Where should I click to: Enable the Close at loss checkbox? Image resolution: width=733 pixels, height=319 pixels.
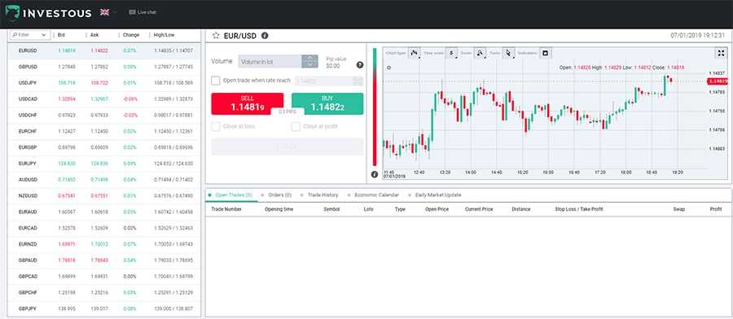point(216,127)
